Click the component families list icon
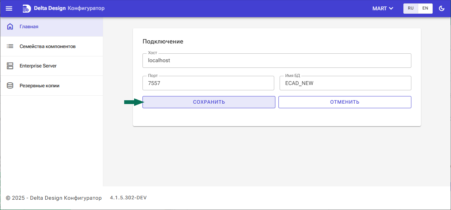 coord(10,46)
